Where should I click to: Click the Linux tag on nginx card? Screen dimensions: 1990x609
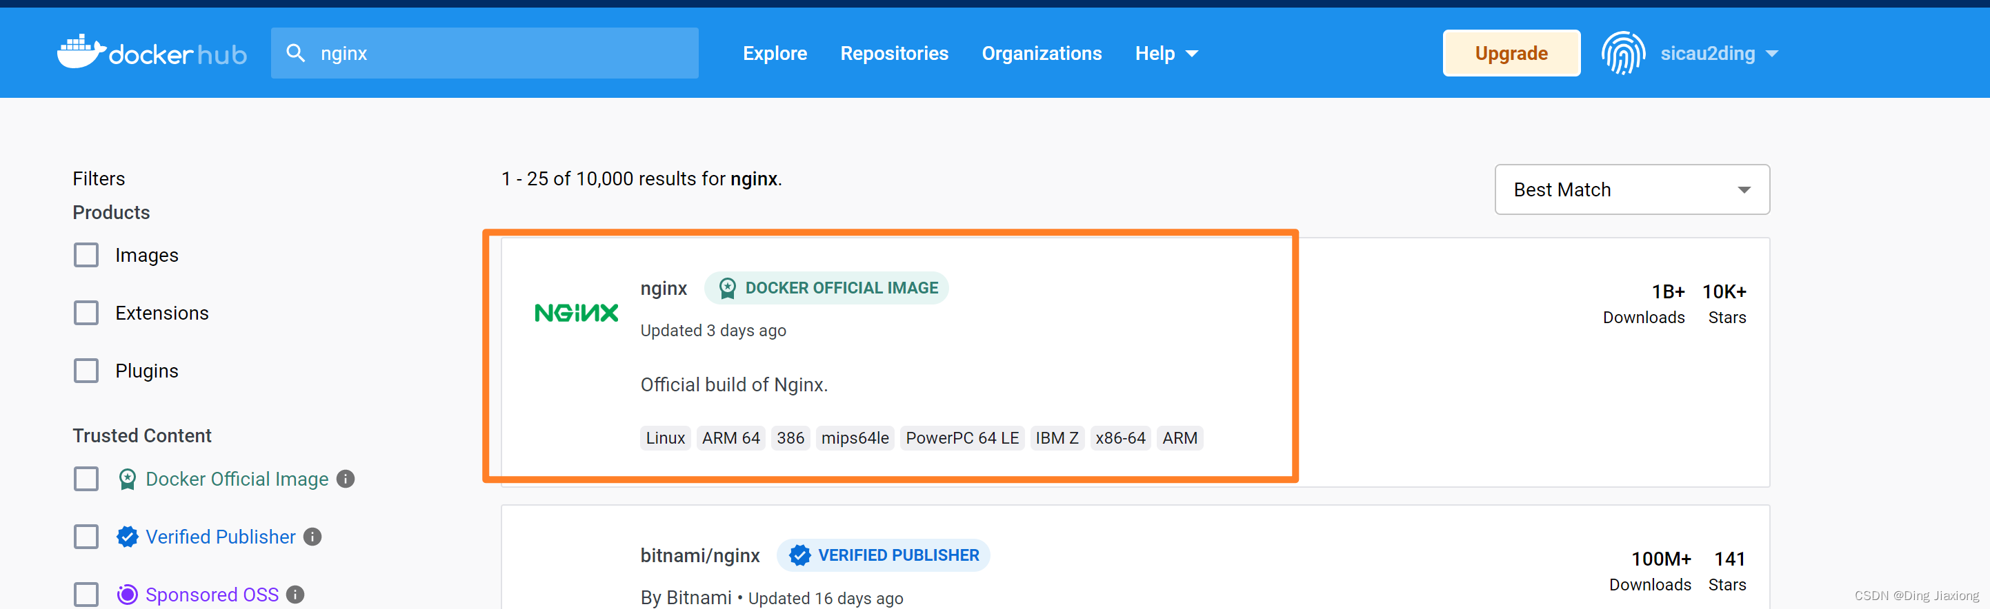pyautogui.click(x=665, y=437)
